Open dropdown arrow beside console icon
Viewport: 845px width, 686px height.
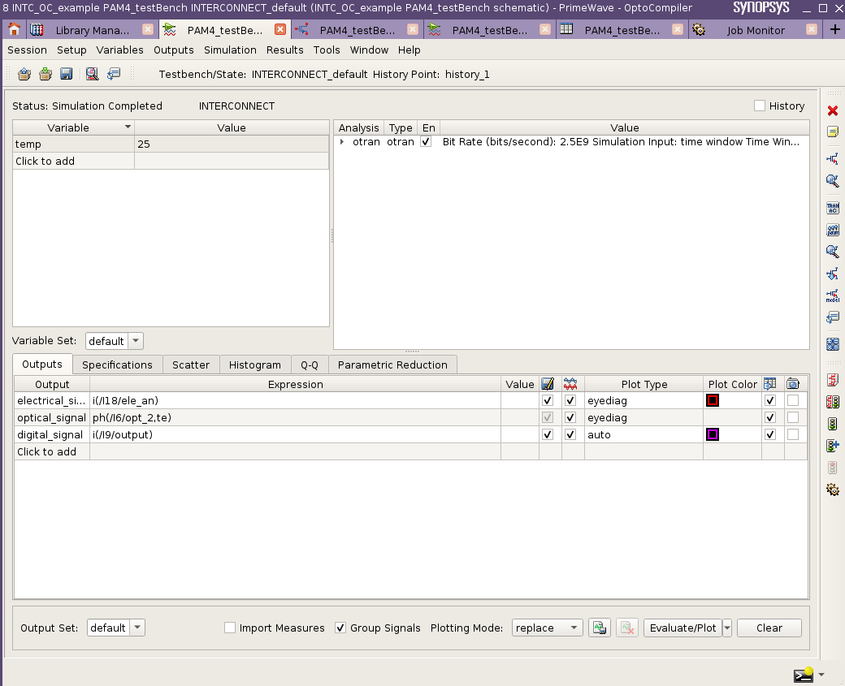pos(821,674)
